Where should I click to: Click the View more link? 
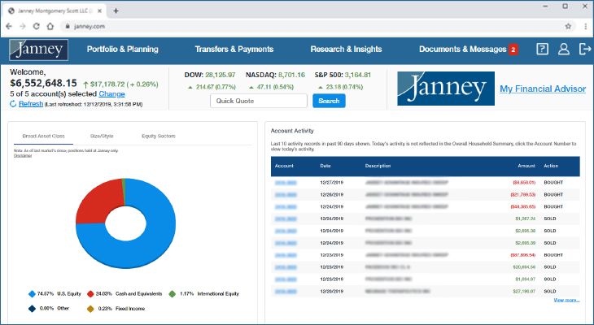[566, 300]
